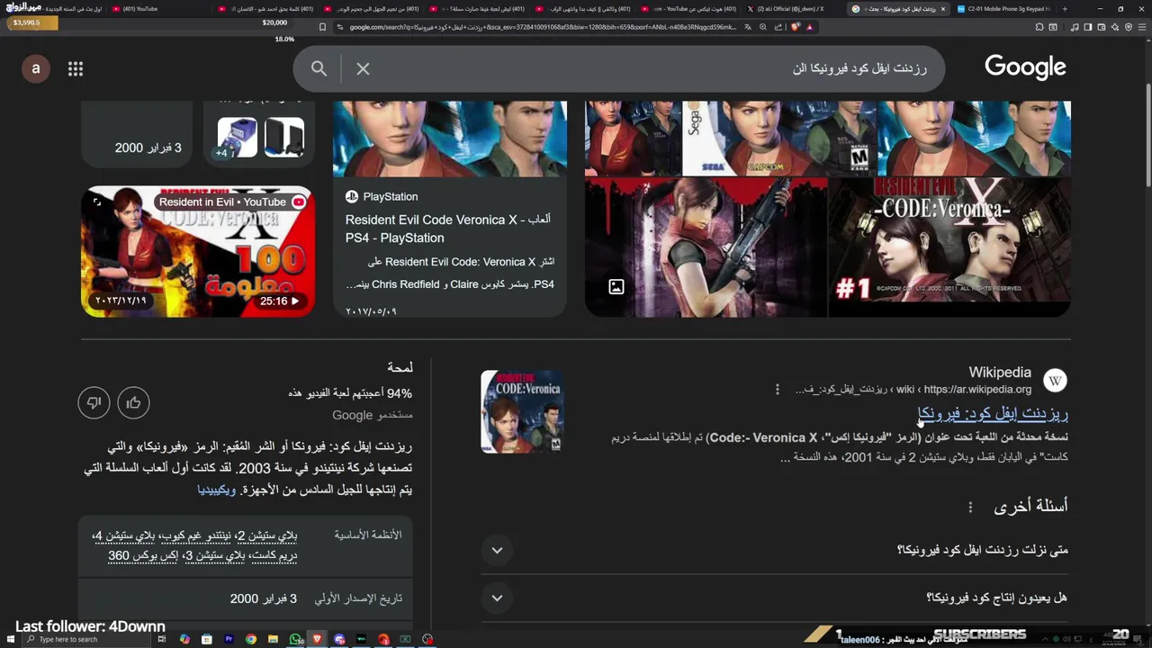
Task: Open the 100 معلومة YouTube video thumbnail
Action: 198,252
